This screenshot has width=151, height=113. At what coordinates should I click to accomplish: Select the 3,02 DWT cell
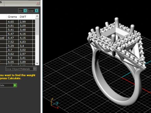click(25, 50)
